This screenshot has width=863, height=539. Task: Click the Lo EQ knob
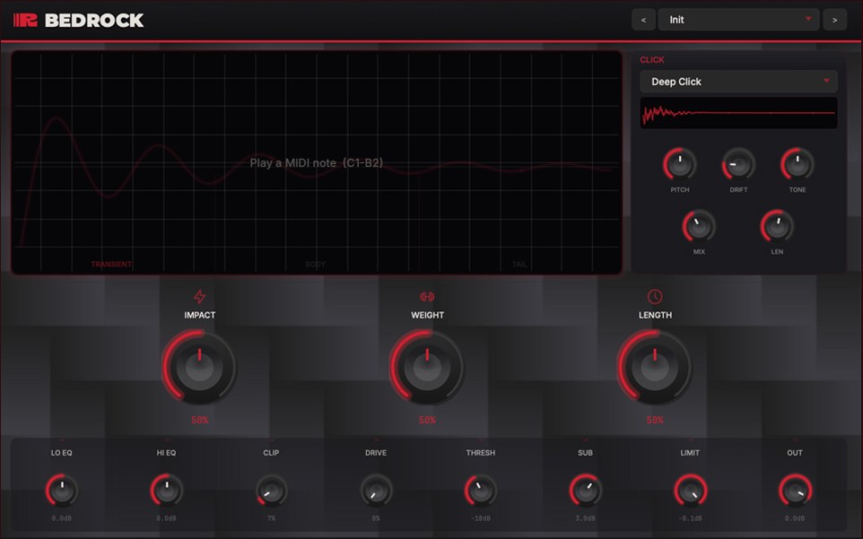(x=62, y=490)
